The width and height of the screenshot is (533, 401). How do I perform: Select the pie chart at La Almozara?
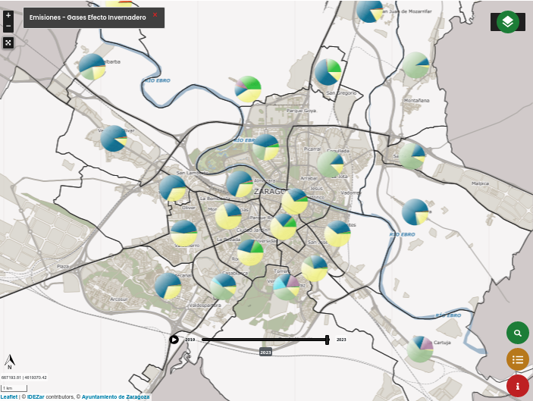point(240,184)
